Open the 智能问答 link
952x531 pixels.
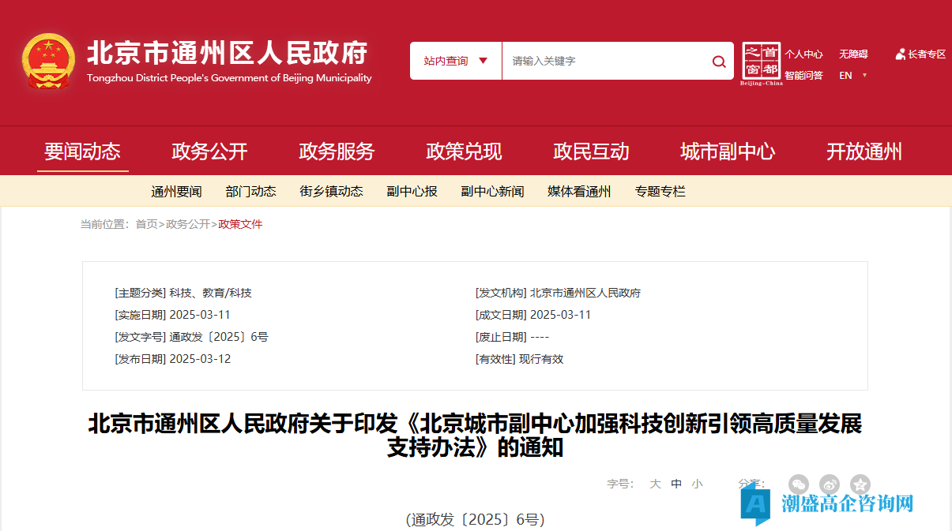click(803, 76)
